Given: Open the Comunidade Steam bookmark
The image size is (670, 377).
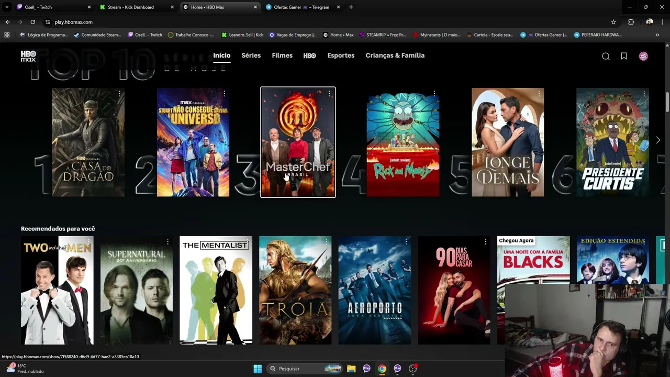Looking at the screenshot, I should point(97,35).
